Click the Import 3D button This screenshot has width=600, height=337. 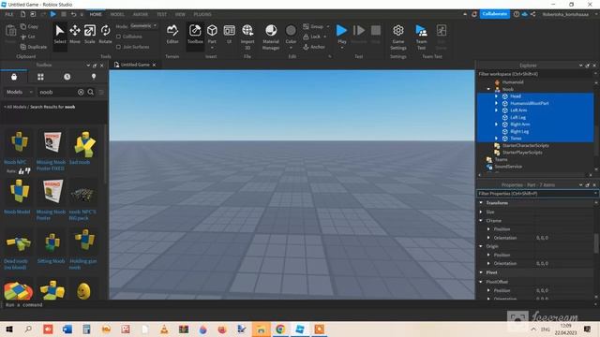(247, 37)
